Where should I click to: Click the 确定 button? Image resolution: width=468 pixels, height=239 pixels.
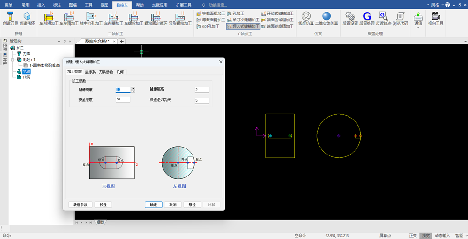pyautogui.click(x=153, y=204)
